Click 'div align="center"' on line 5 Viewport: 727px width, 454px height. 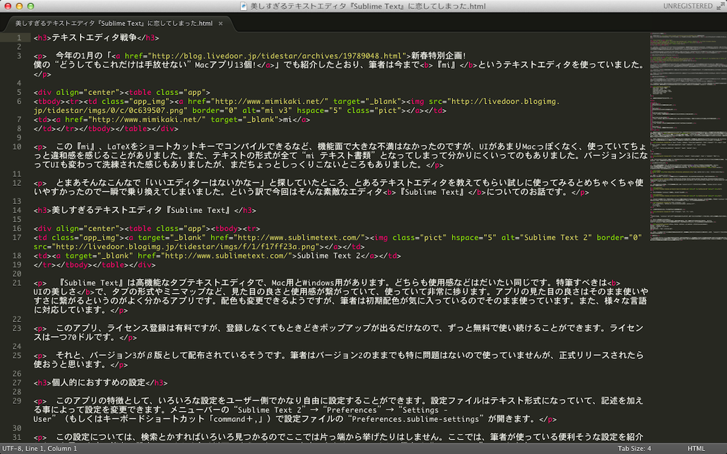79,92
